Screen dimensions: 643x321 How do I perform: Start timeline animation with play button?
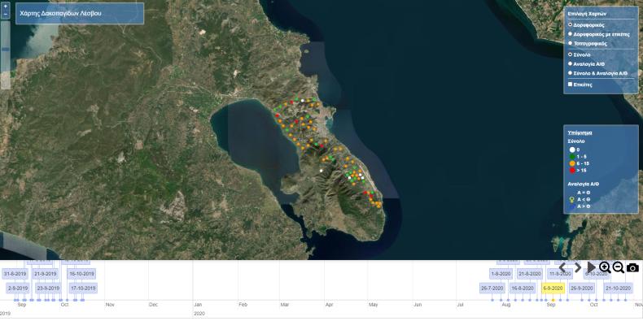pos(591,267)
